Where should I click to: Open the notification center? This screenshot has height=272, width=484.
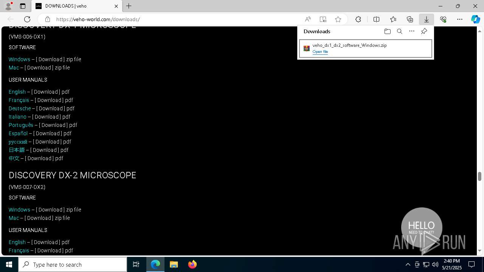pyautogui.click(x=472, y=264)
